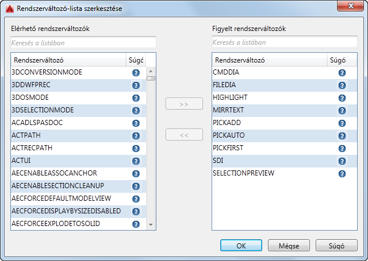This screenshot has width=368, height=261.
Task: Open help icon for 3DOSMODE
Action: (x=136, y=98)
